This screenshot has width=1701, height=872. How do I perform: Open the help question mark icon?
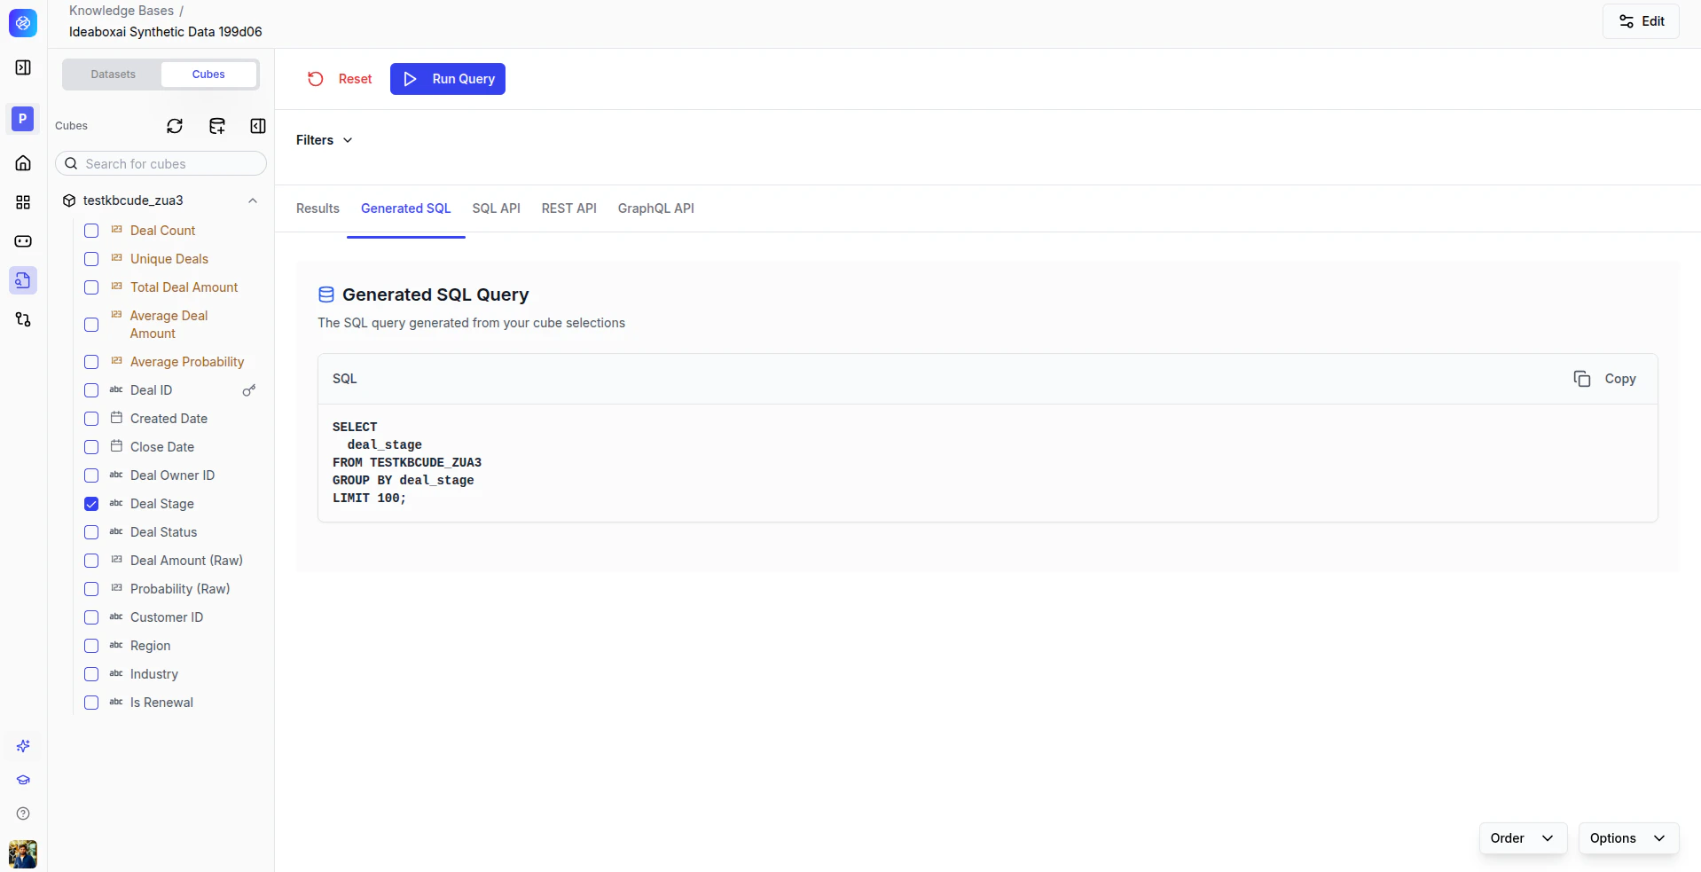click(x=23, y=813)
